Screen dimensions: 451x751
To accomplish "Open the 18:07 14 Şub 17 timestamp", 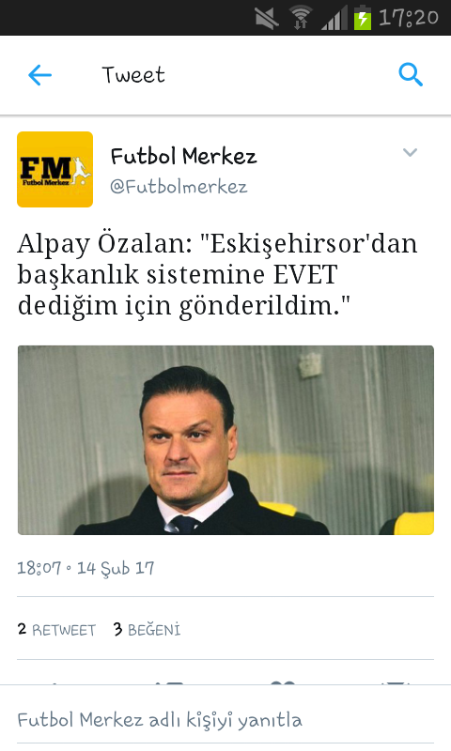I will (x=86, y=568).
